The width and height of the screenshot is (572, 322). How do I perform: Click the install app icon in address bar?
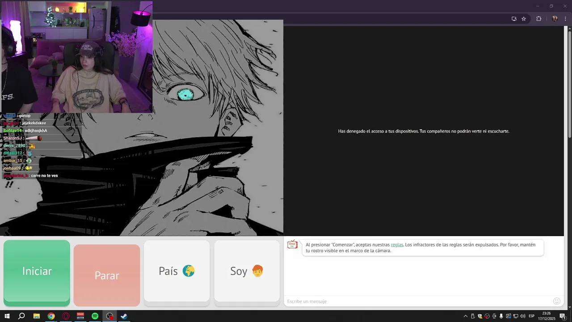514,19
